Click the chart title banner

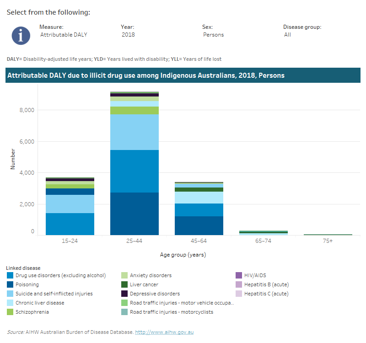183,75
